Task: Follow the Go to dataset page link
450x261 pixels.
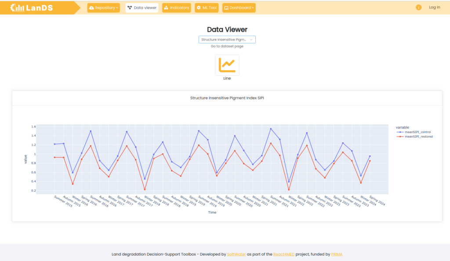Action: click(x=227, y=46)
